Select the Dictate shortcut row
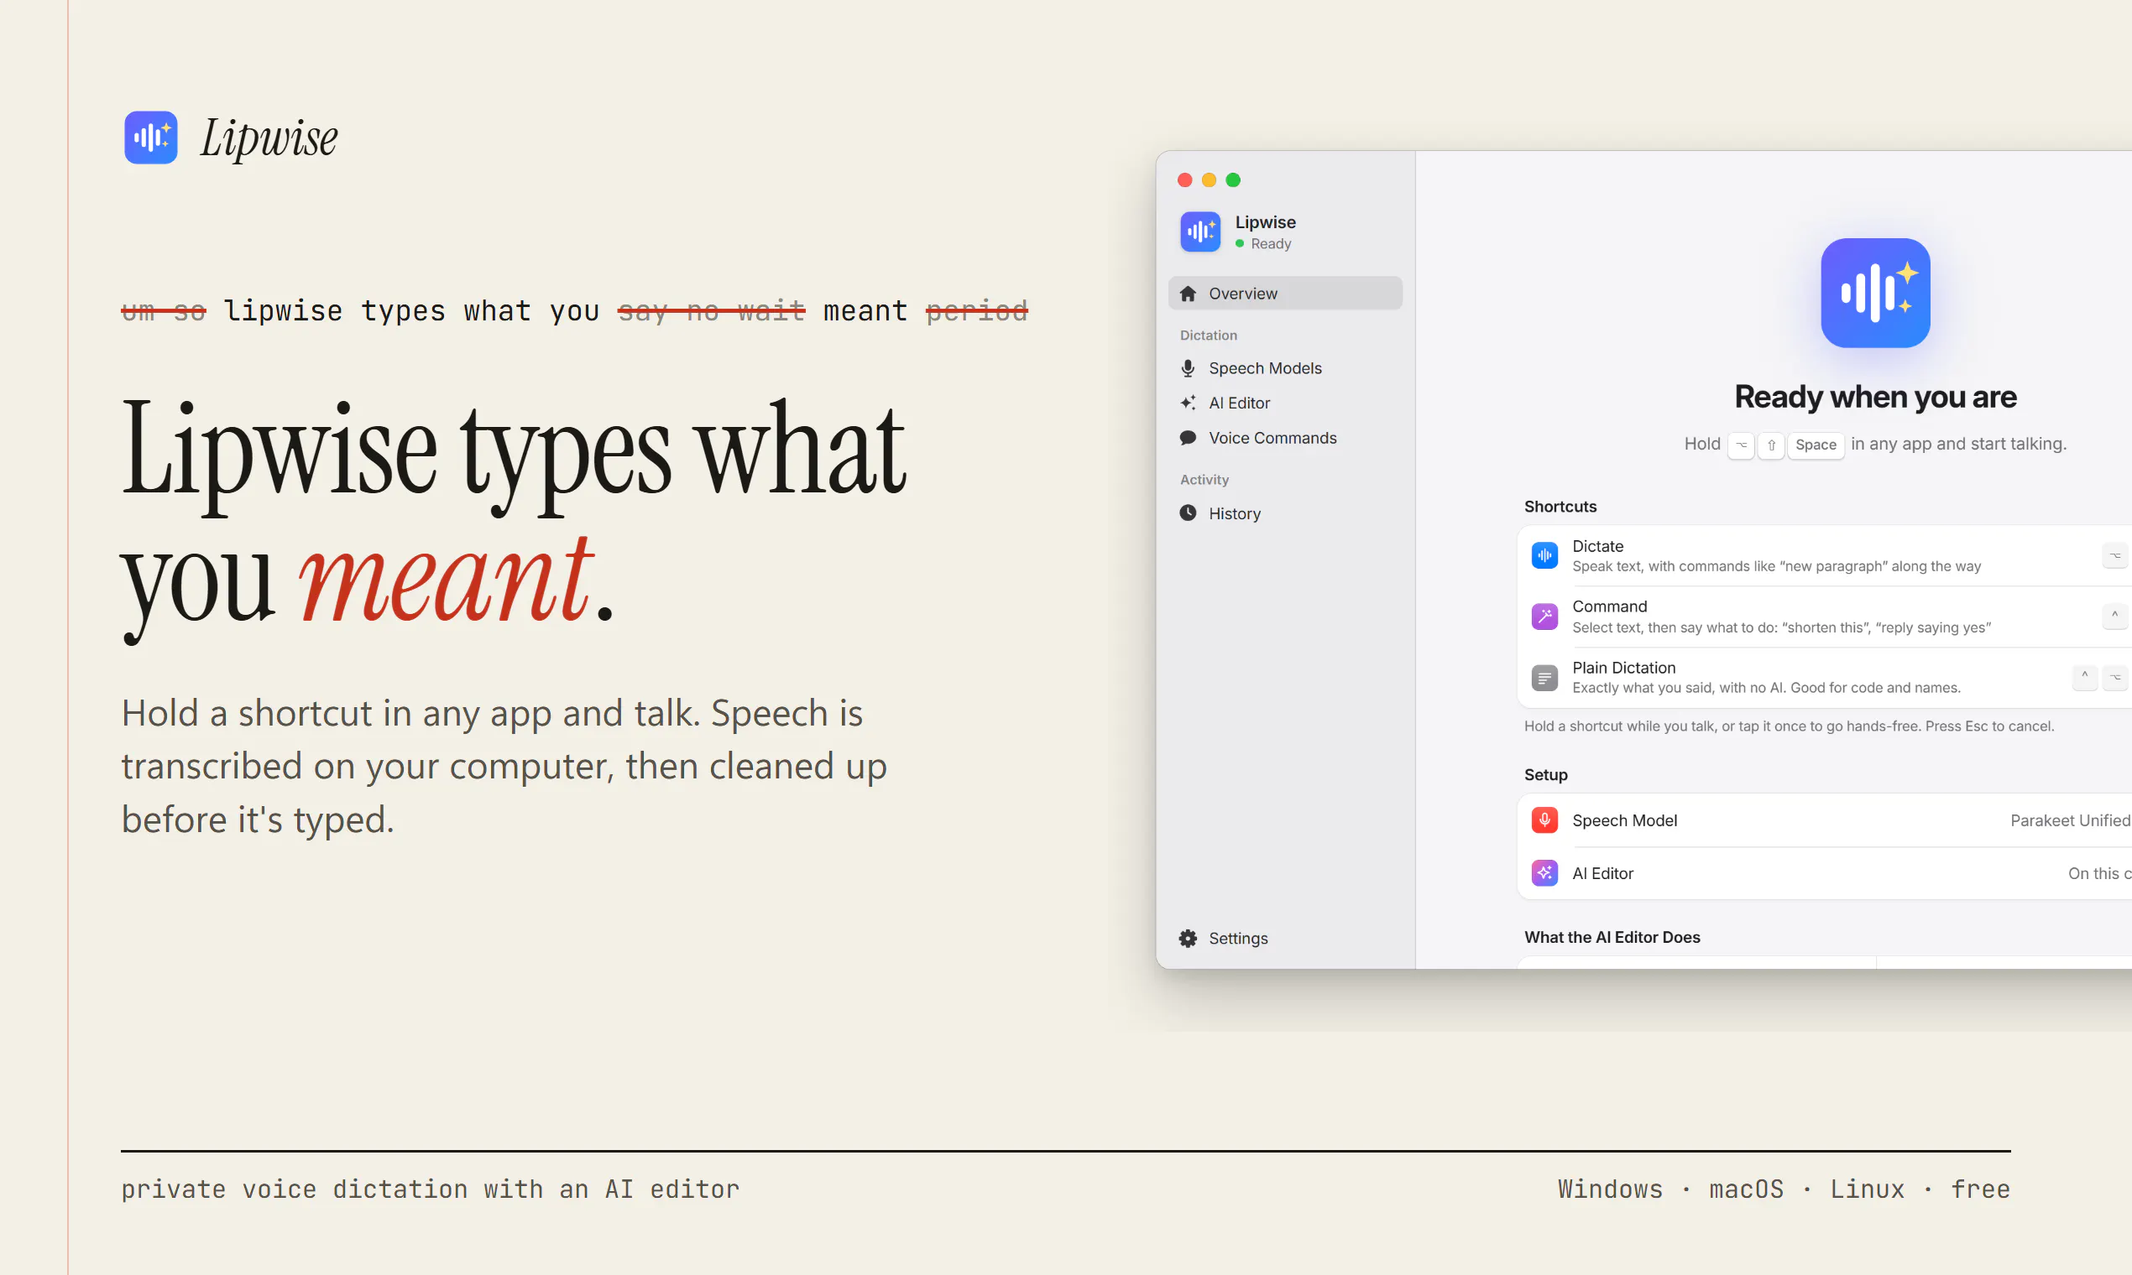 1825,555
